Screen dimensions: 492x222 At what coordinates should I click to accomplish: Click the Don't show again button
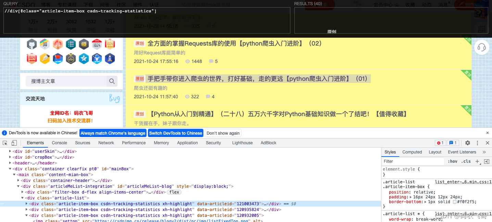point(223,133)
